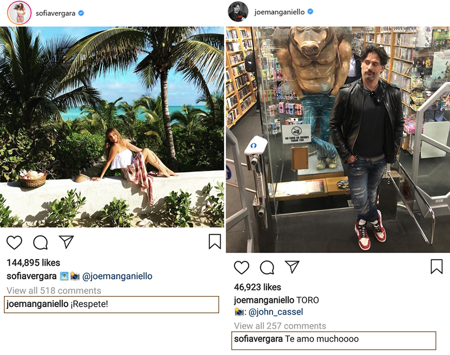
Task: Open sofiavergara's profile picture
Action: point(19,13)
